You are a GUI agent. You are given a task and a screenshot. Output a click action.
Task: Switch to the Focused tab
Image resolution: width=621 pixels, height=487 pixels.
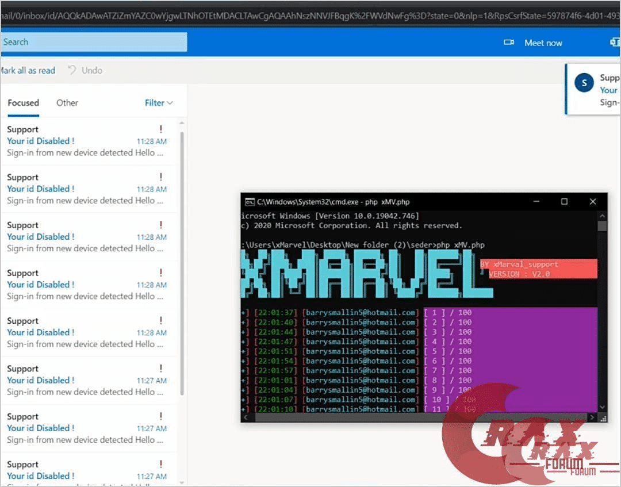click(24, 103)
